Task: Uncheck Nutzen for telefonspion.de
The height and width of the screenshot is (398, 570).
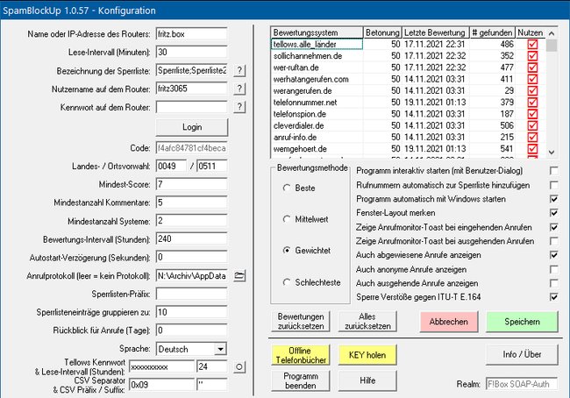Action: pos(532,114)
